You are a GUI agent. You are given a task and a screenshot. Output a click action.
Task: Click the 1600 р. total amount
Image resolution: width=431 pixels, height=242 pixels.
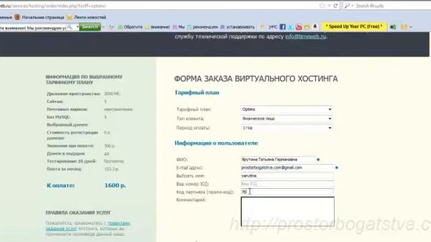point(115,186)
